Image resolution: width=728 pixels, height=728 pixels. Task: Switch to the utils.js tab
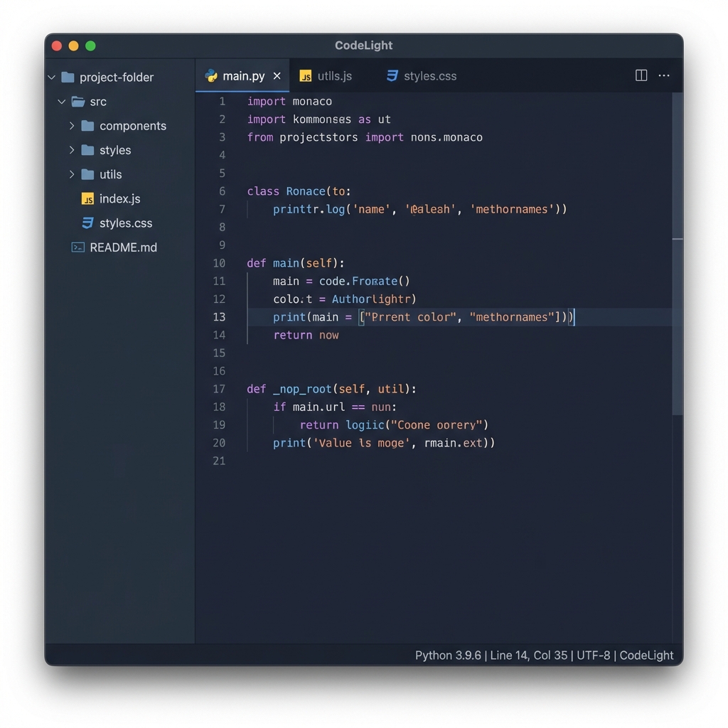(x=334, y=75)
